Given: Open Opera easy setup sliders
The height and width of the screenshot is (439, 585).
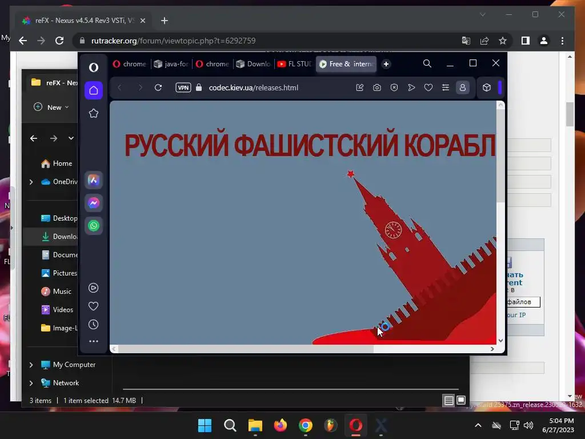Looking at the screenshot, I should [446, 87].
